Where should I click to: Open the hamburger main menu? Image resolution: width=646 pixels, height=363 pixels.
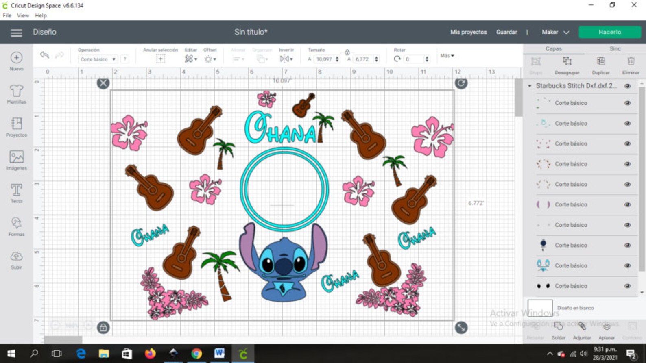(16, 33)
